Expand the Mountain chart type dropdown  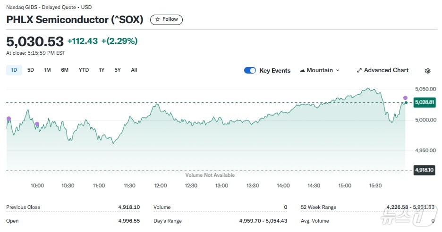[337, 70]
